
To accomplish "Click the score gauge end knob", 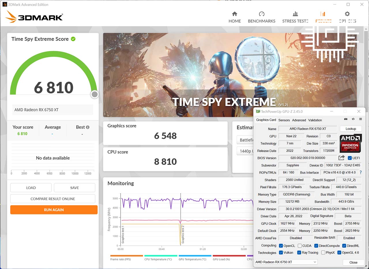I will pos(95,94).
